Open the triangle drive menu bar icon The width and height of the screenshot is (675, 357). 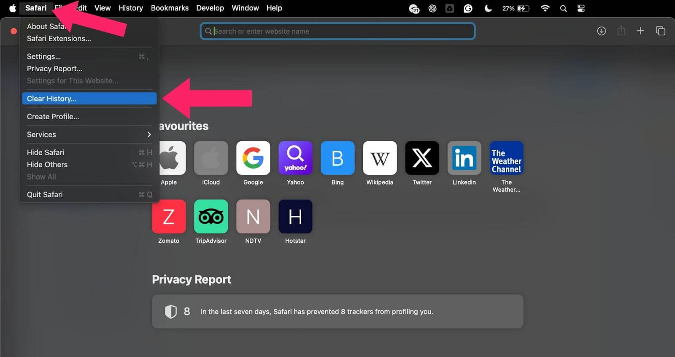click(x=450, y=8)
